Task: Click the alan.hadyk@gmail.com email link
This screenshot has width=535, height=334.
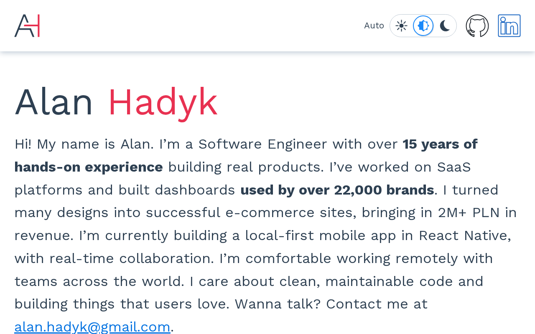Action: point(92,326)
